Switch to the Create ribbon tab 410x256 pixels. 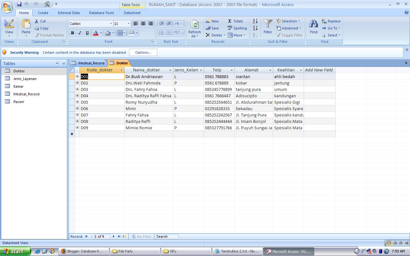tap(43, 13)
